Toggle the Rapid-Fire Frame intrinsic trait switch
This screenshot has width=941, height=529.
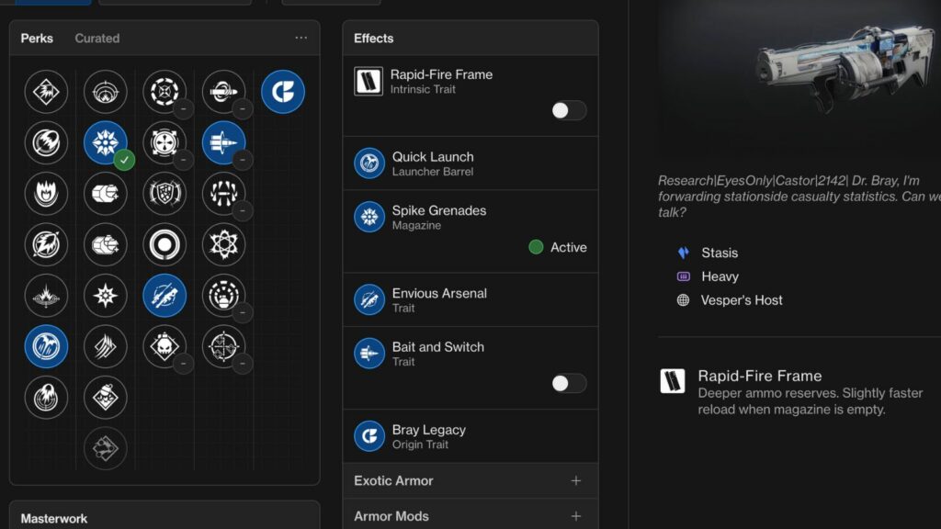(569, 110)
